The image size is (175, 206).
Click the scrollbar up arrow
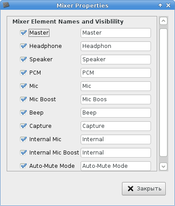[x=163, y=21]
